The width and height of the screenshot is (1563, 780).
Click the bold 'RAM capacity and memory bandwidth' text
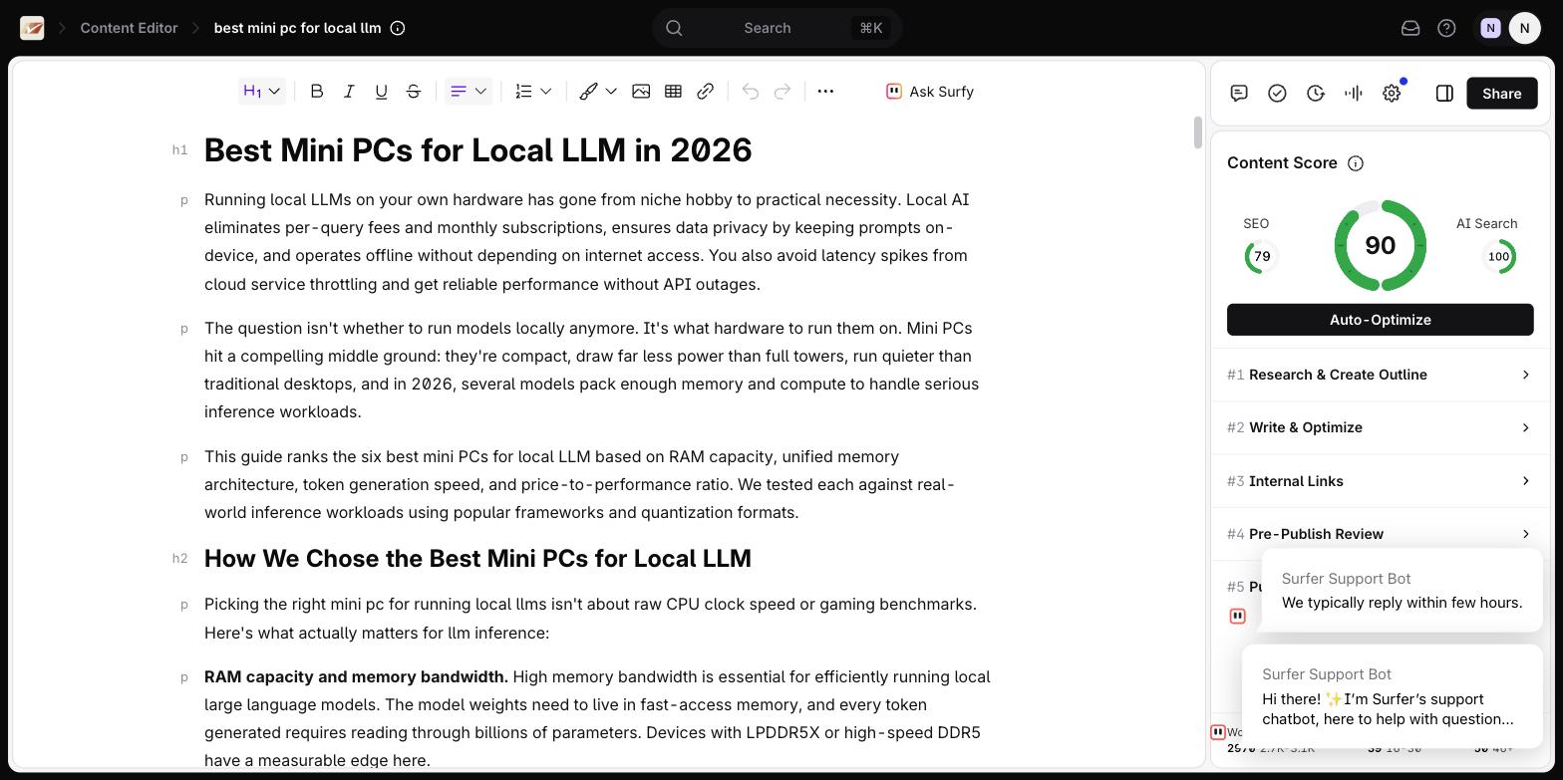pos(356,676)
